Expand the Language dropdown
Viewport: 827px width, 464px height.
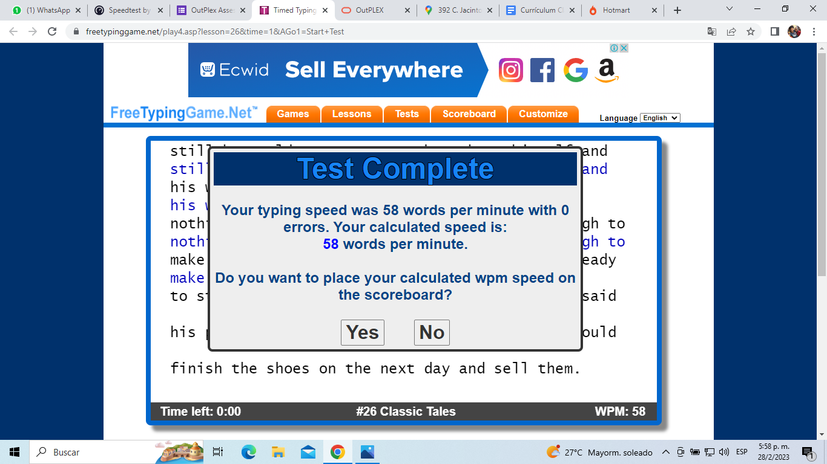[x=660, y=118]
